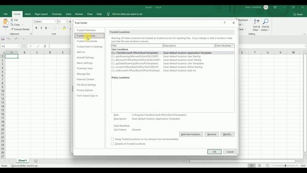Viewport: 307px width, 173px height.
Task: Switch to Normal view icon in status bar
Action: coord(251,166)
